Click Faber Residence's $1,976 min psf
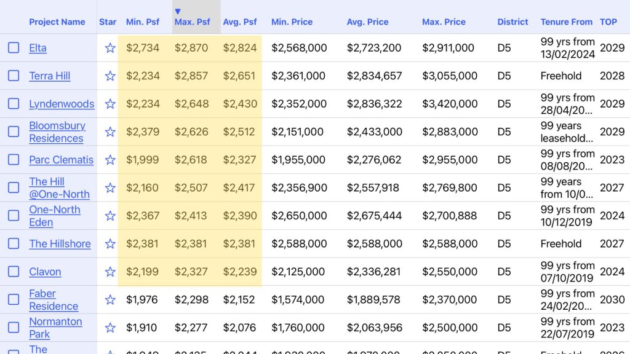 [x=142, y=300]
